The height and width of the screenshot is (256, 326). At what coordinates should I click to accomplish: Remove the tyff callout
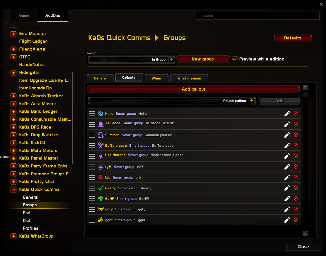[x=296, y=167]
